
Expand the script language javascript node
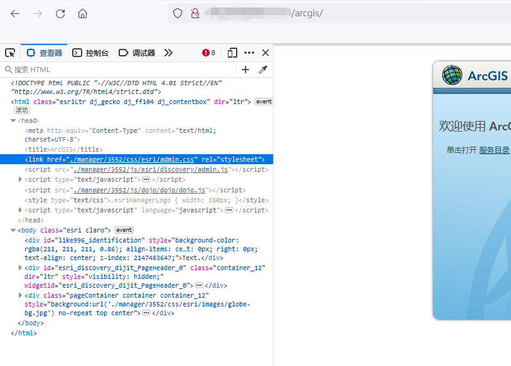[x=20, y=210]
